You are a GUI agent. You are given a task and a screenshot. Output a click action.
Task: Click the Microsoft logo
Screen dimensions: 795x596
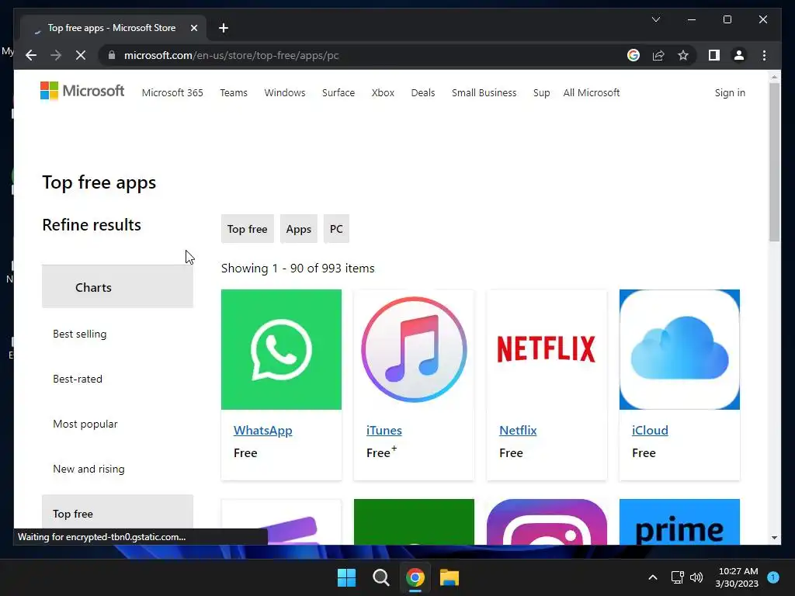tap(82, 92)
